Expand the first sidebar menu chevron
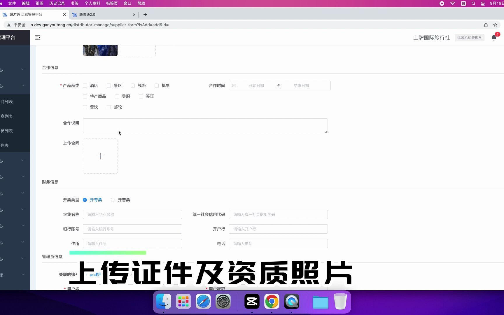Screen dimensions: 504x315 23,69
